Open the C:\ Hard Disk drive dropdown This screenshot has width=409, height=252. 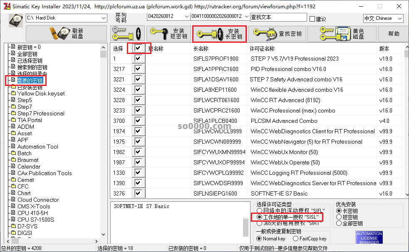[x=104, y=18]
